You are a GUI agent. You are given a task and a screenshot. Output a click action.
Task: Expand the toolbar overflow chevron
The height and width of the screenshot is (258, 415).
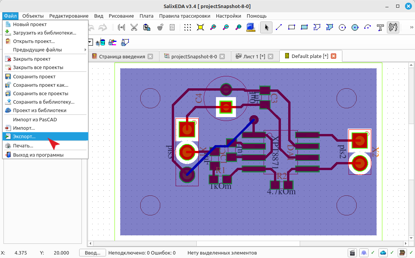(412, 27)
